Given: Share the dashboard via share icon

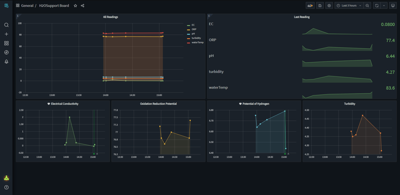Looking at the screenshot, I should tap(83, 6).
